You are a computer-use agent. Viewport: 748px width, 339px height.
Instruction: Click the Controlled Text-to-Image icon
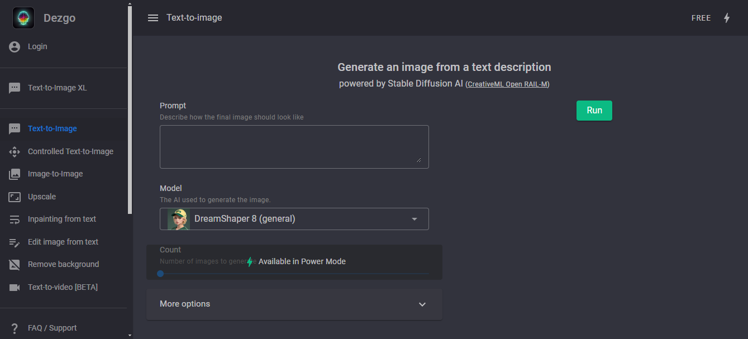[x=15, y=151]
